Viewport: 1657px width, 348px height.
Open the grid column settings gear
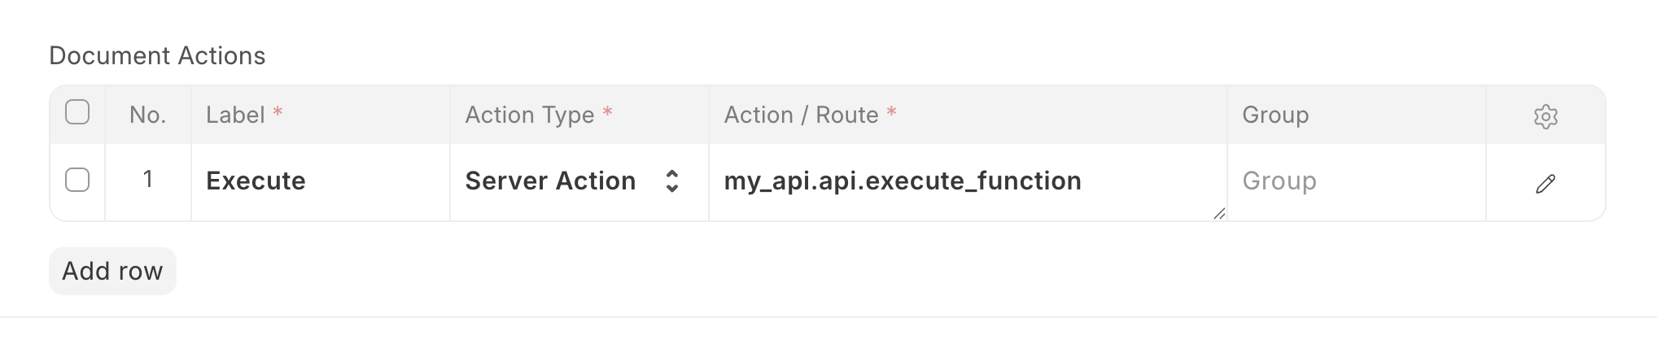coord(1546,116)
